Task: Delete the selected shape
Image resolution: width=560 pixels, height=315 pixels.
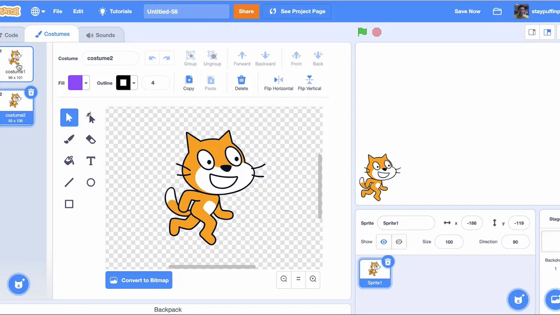Action: pyautogui.click(x=241, y=83)
